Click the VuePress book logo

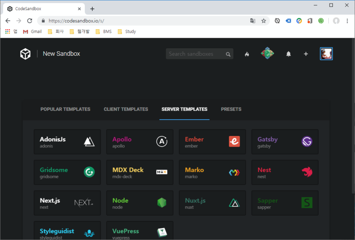(x=162, y=232)
